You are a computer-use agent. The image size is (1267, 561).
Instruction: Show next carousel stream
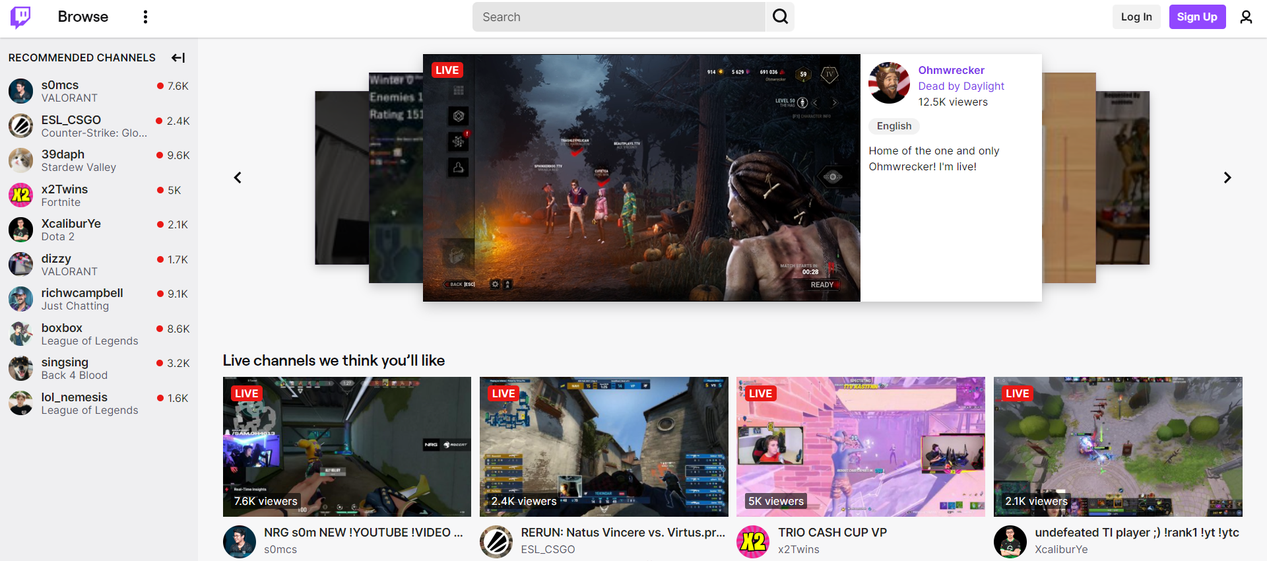(x=1227, y=178)
